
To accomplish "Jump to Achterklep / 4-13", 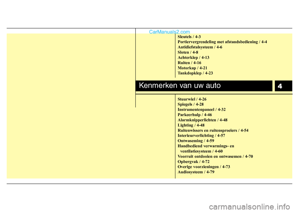I will pyautogui.click(x=193, y=58).
